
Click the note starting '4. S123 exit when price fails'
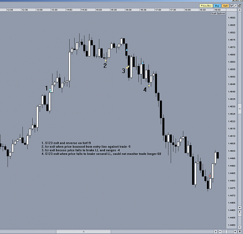click(x=101, y=154)
